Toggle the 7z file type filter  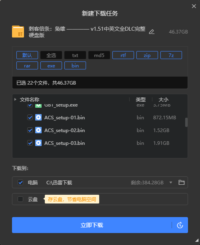pyautogui.click(x=171, y=55)
